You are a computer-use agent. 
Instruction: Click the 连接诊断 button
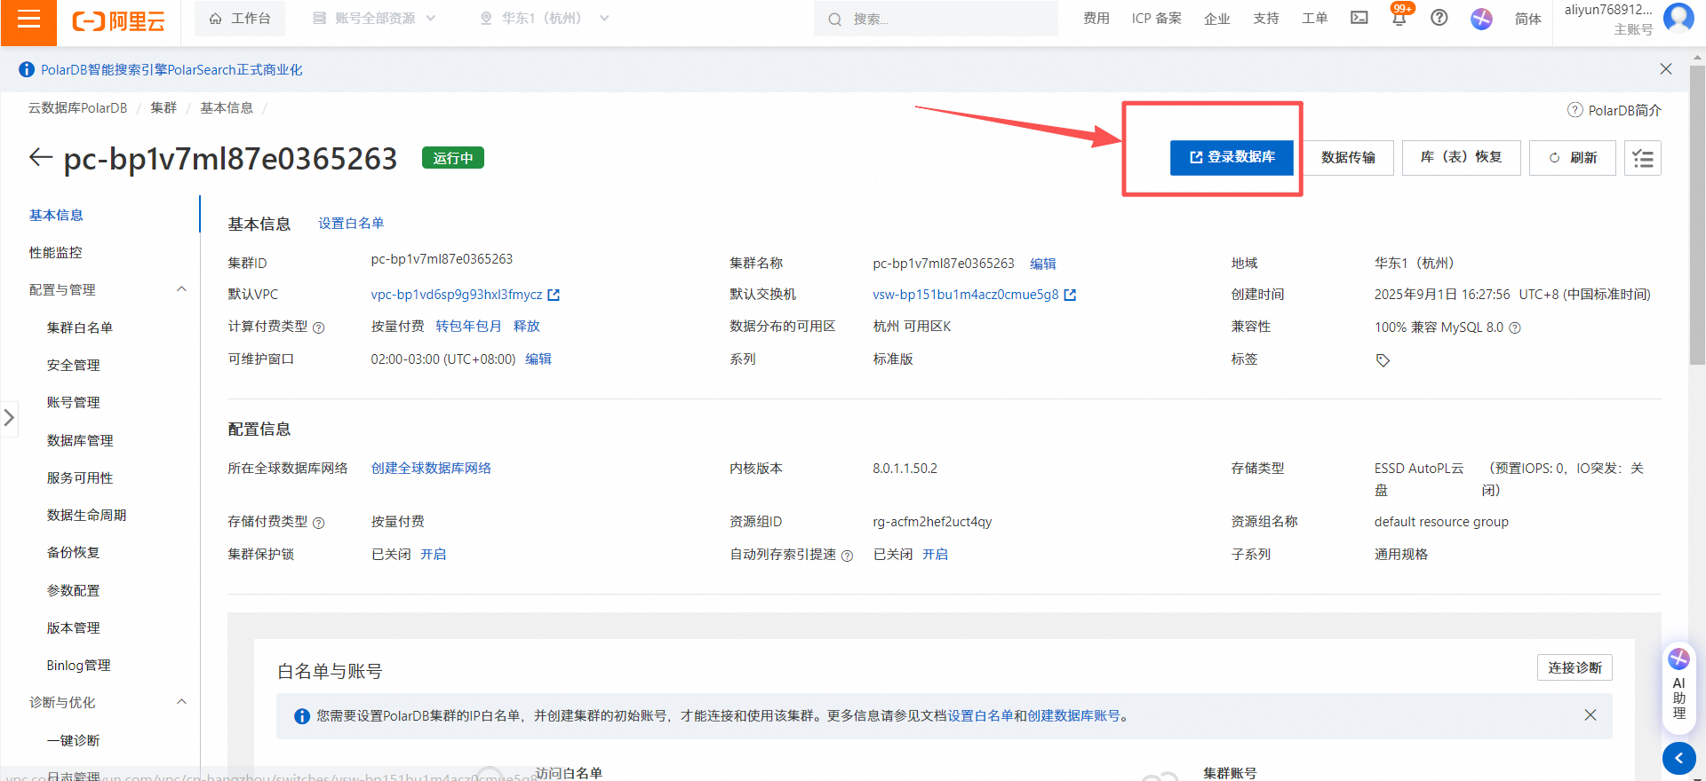(x=1574, y=667)
